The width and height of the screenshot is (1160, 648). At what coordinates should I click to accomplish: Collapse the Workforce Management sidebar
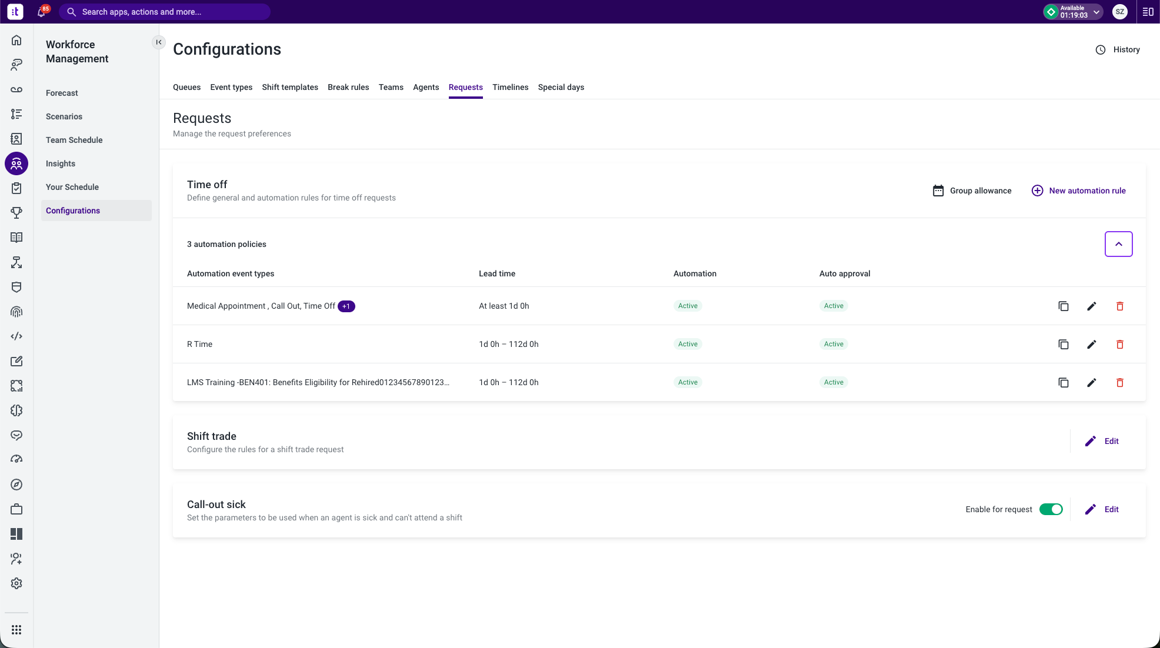(x=159, y=42)
